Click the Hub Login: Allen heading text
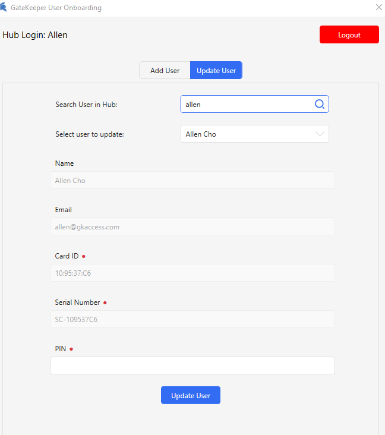Image resolution: width=385 pixels, height=435 pixels. tap(35, 35)
